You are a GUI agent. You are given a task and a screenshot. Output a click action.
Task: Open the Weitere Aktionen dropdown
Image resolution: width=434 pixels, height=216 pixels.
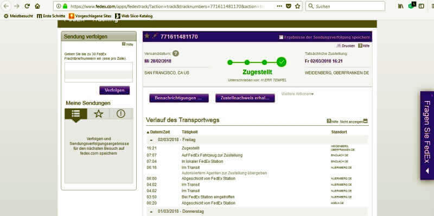point(297,94)
